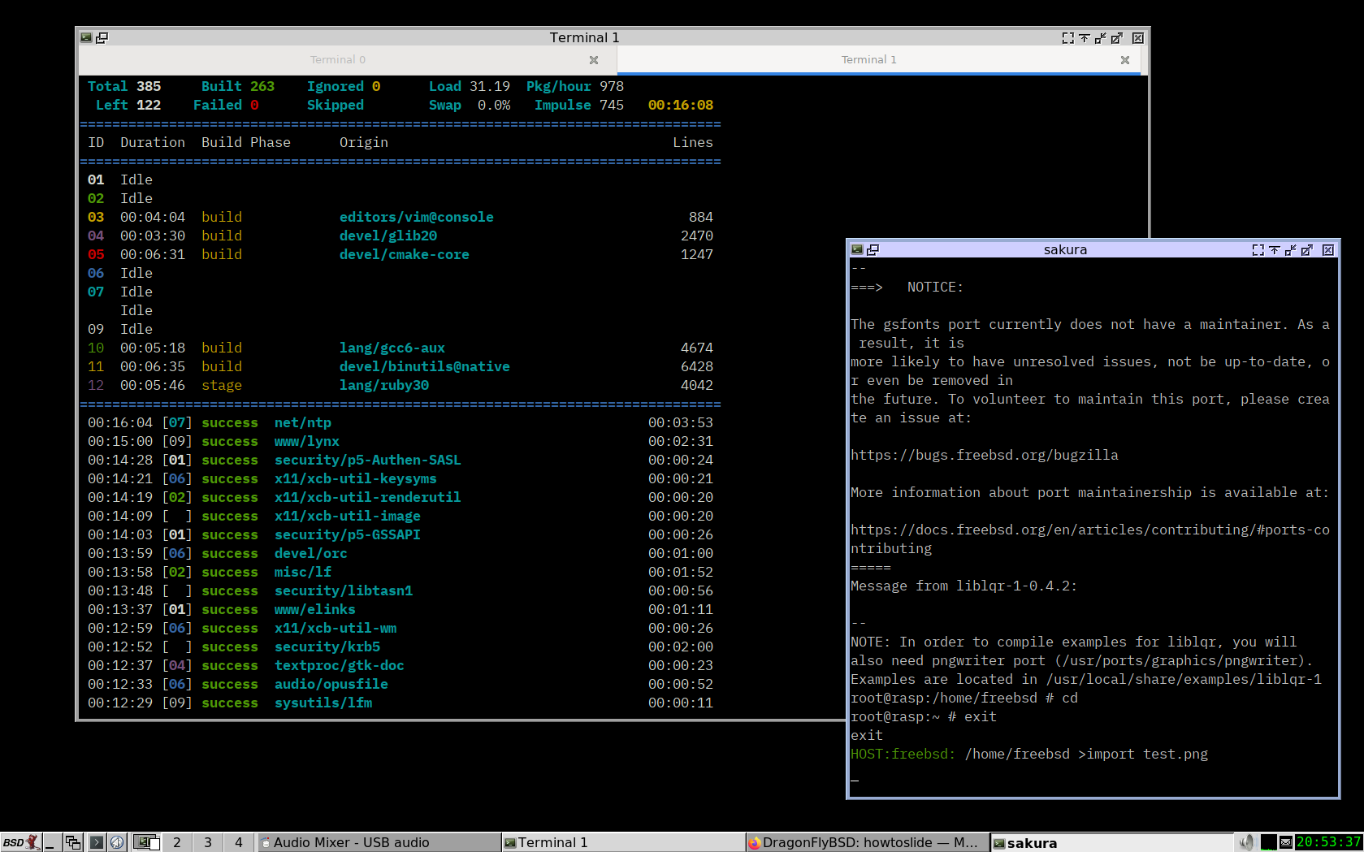Click the sakura window title bar
The image size is (1364, 852).
pyautogui.click(x=1065, y=249)
